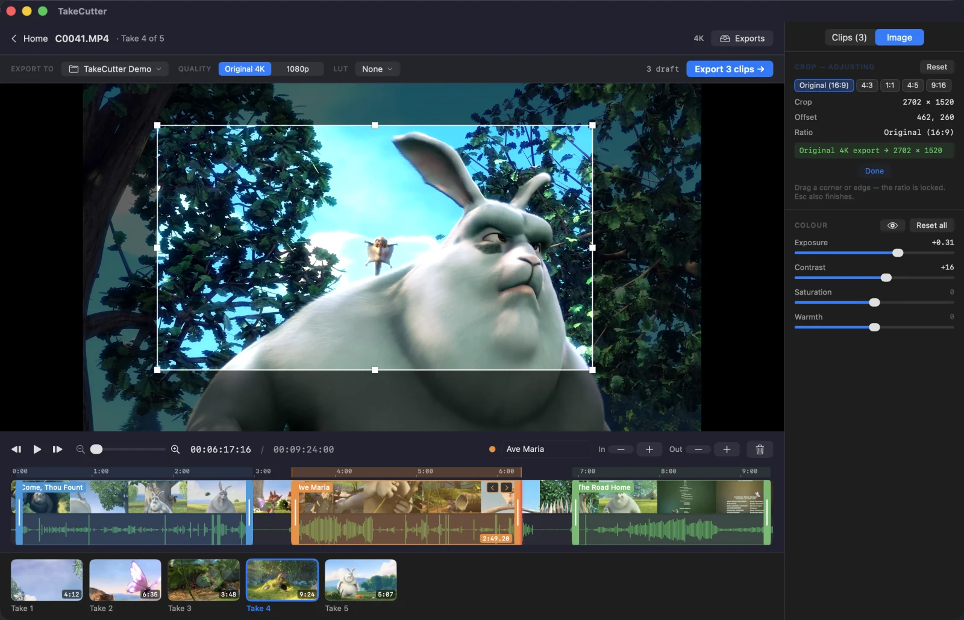Select The Road Home clip on timeline
Image resolution: width=964 pixels, height=620 pixels.
tap(672, 512)
